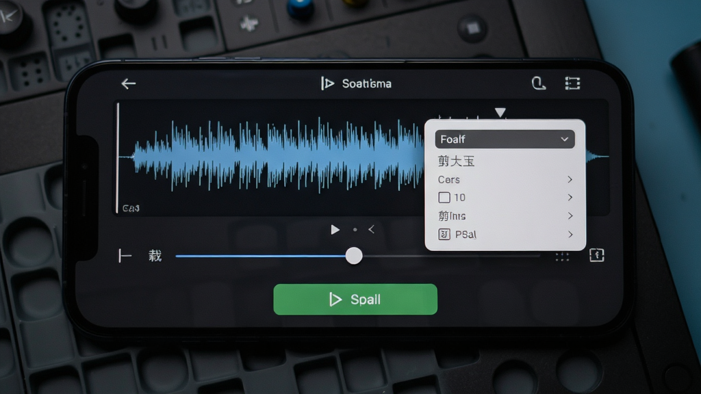This screenshot has height=394, width=701.
Task: Click the white slider handle
Action: (x=354, y=256)
